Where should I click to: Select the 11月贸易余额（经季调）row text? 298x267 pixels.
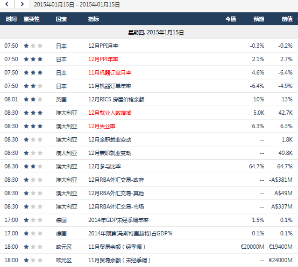117,247
